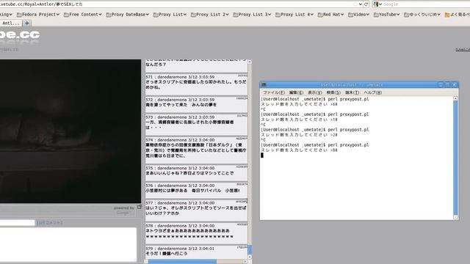
Task: Click the bracketed link beside the small input
Action: [49, 223]
